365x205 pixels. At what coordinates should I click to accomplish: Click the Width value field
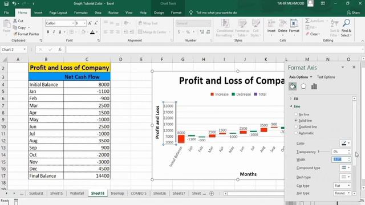click(339, 159)
